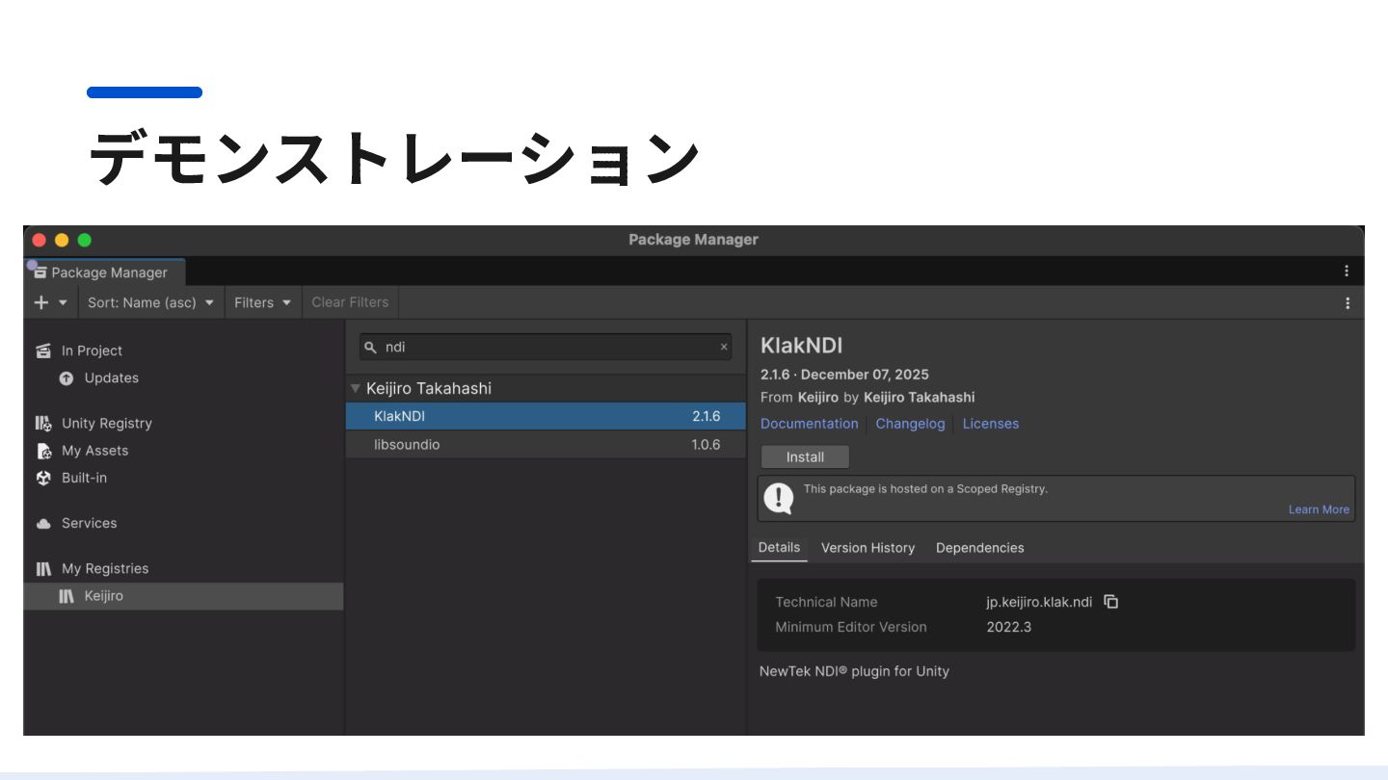
Task: Open Unity Registry in the sidebar
Action: point(106,423)
